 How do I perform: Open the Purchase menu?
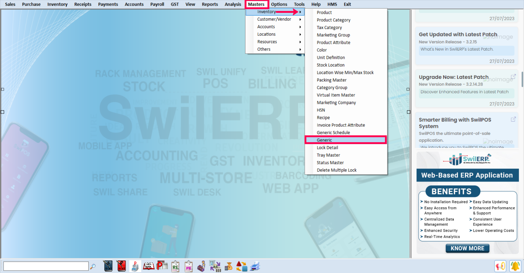pos(31,4)
